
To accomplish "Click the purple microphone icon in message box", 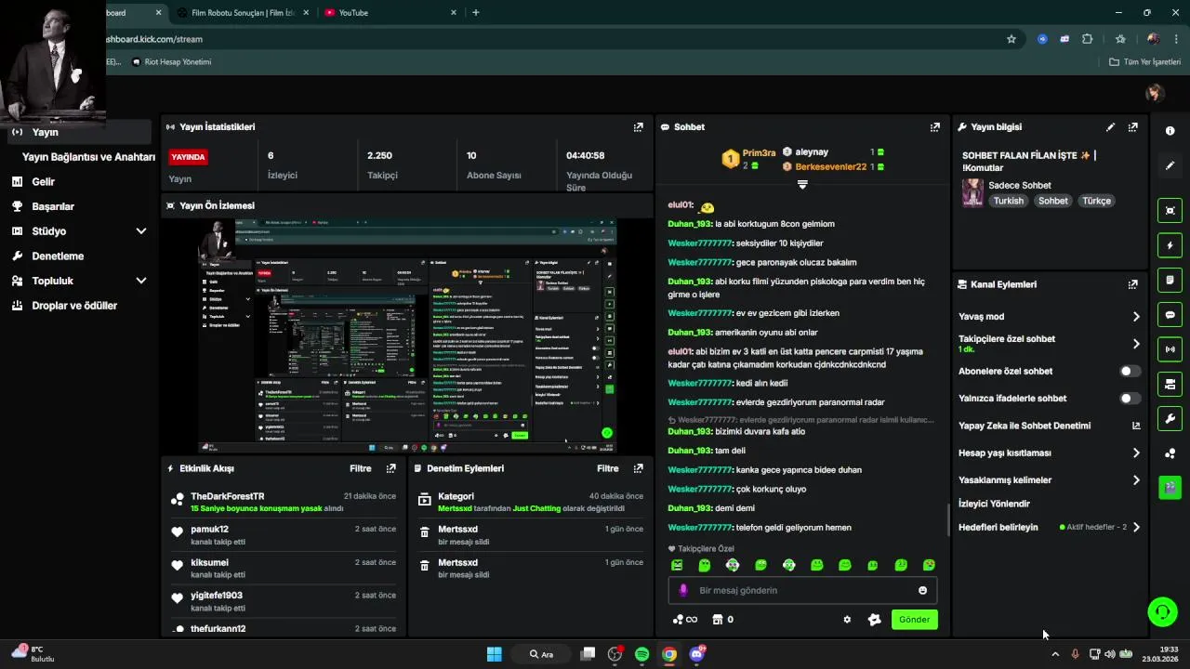I will [683, 591].
